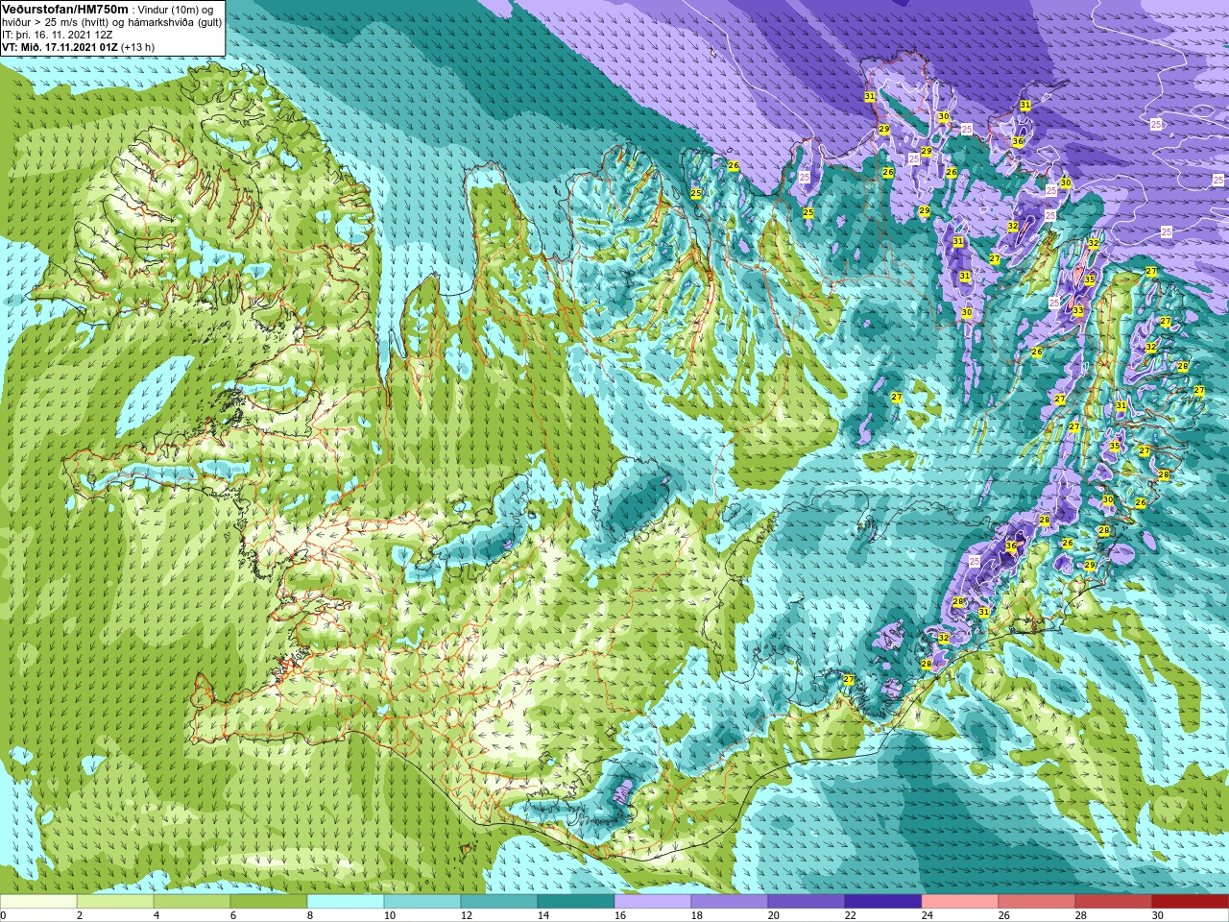Click the yellow '33' gust label on map
The width and height of the screenshot is (1229, 922).
pyautogui.click(x=1078, y=311)
